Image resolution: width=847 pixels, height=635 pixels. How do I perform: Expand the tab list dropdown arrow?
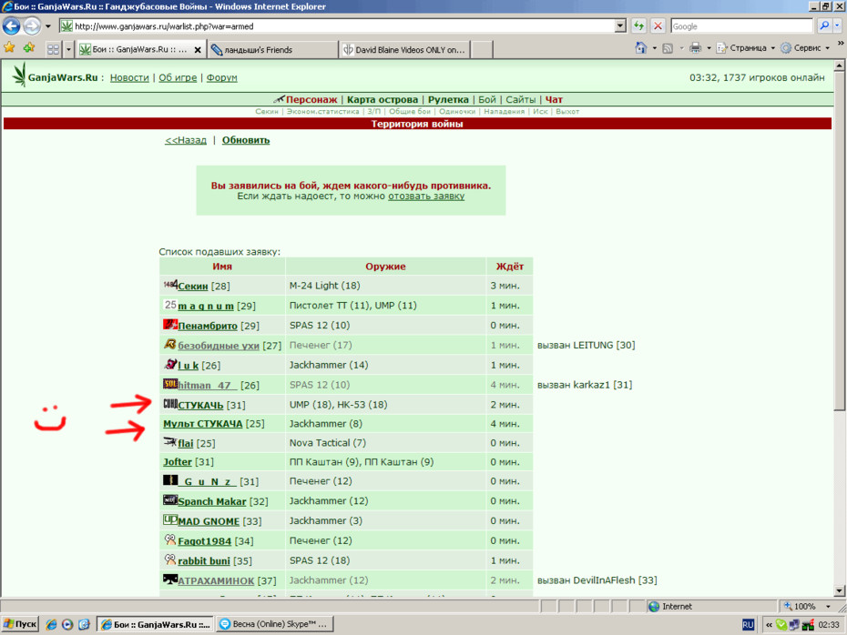[68, 49]
